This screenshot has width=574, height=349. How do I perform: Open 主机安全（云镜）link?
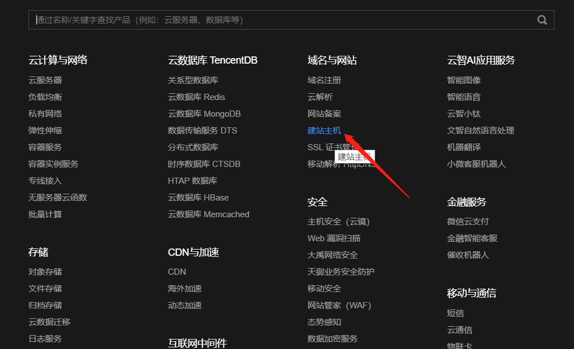tap(338, 222)
